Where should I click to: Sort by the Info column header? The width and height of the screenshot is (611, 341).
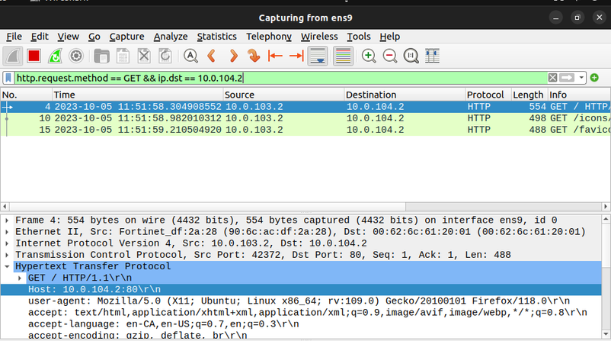[579, 95]
